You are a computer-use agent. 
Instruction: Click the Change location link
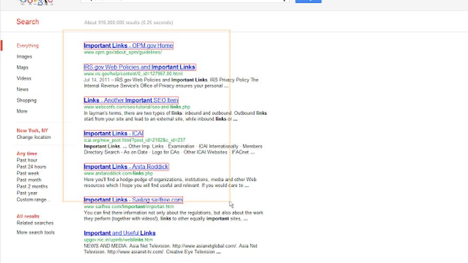tap(34, 137)
